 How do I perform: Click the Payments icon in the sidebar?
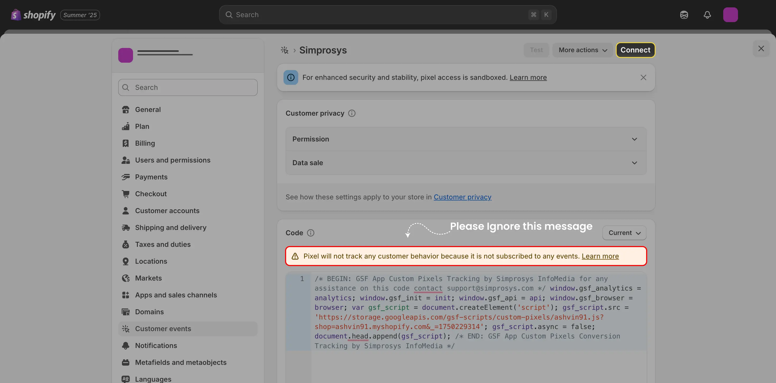(126, 177)
